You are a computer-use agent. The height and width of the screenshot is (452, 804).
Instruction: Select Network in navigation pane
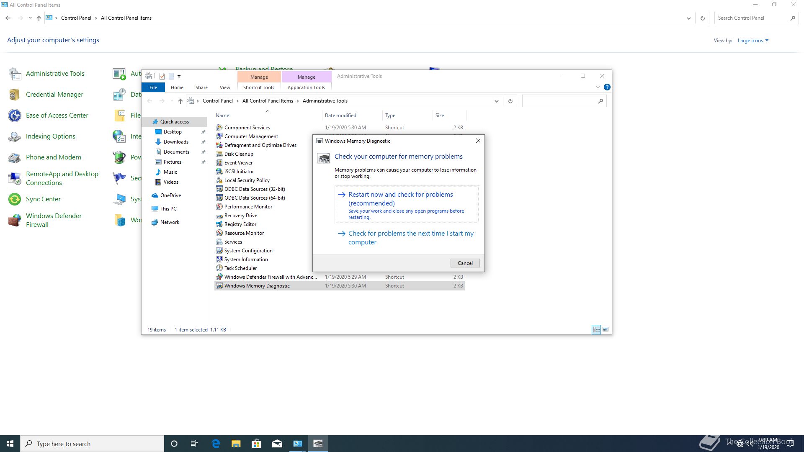[170, 222]
